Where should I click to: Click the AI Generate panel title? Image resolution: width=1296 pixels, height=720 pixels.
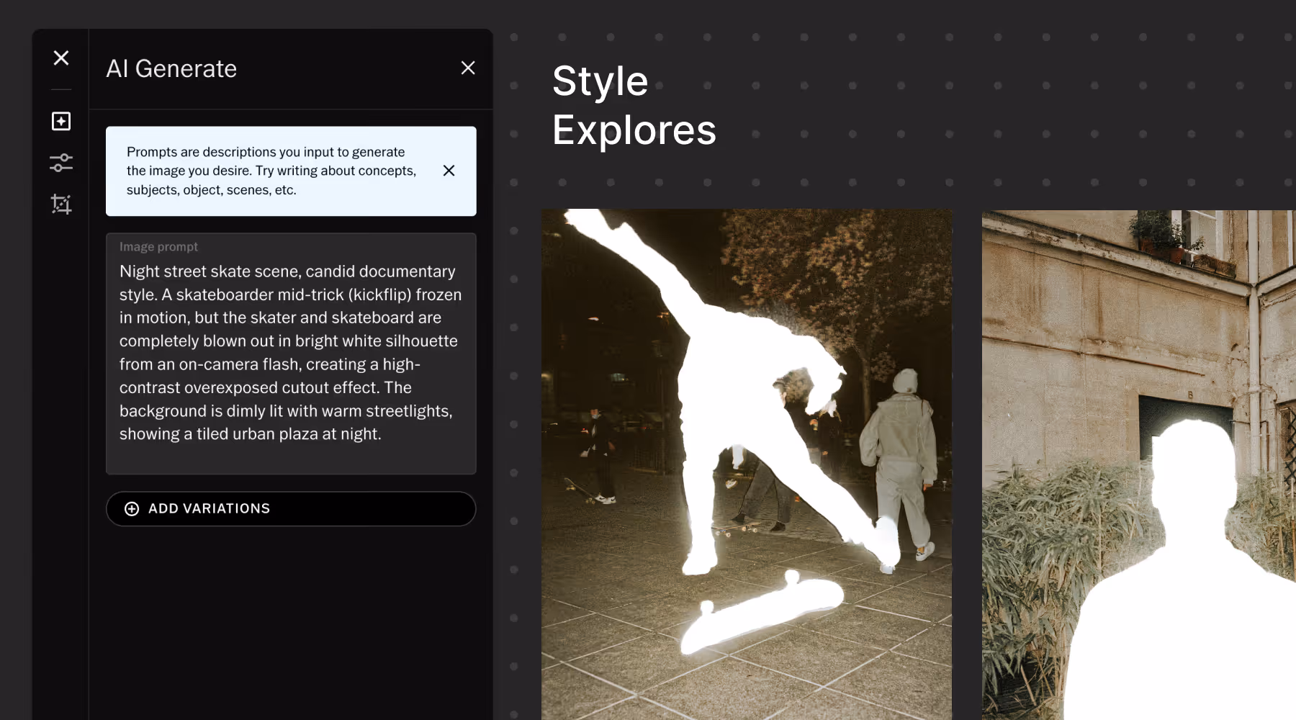pos(171,68)
